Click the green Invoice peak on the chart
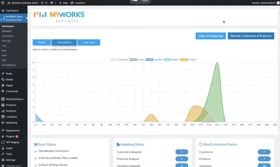Image resolution: width=280 pixels, height=167 pixels. point(217,63)
